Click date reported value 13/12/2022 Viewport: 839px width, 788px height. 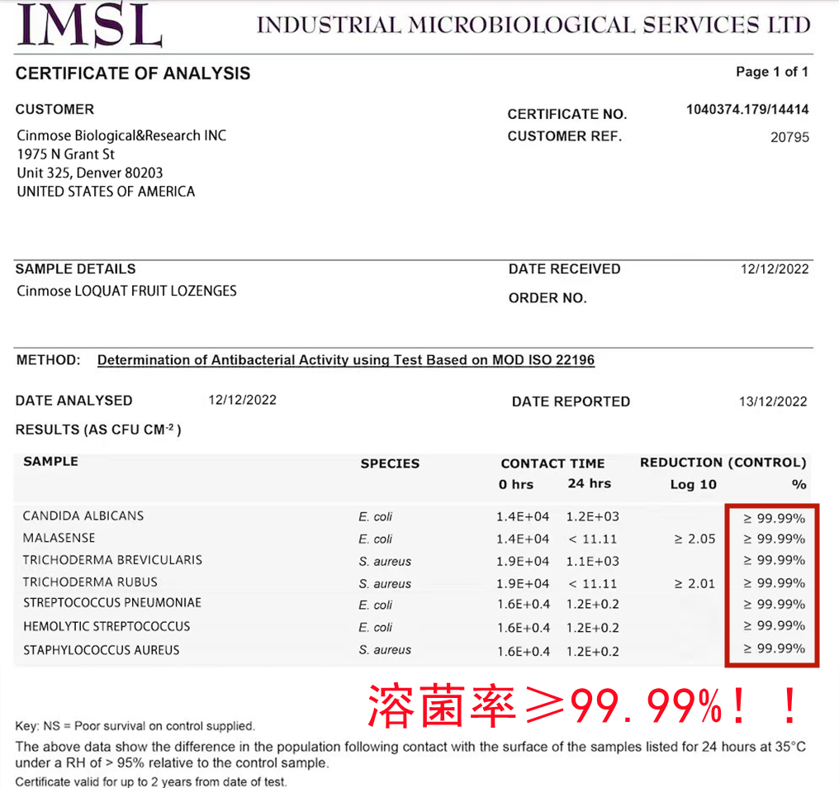[773, 401]
